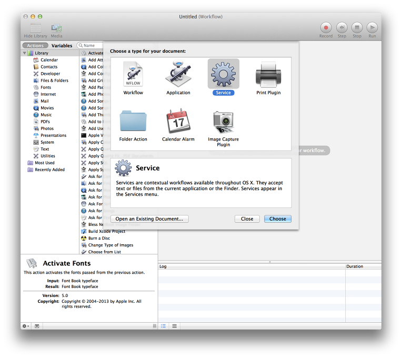402x358 pixels.
Task: Open the Media browser
Action: [56, 30]
